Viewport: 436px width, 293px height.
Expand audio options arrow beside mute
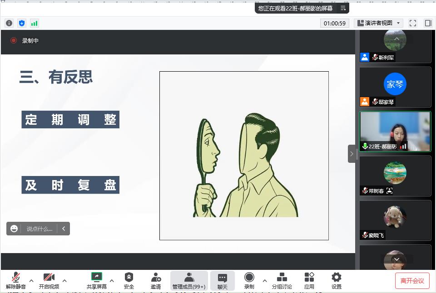tap(31, 281)
